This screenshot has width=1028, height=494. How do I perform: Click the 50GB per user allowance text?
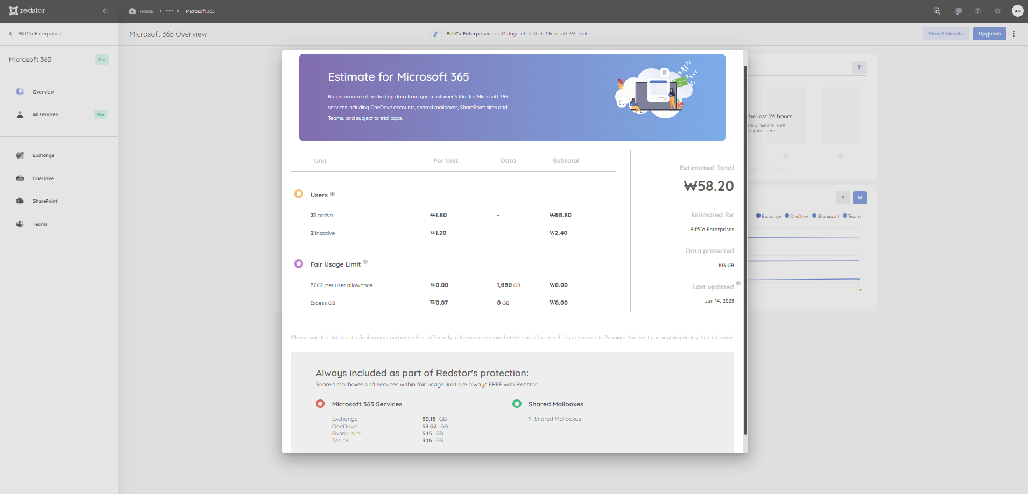click(341, 285)
